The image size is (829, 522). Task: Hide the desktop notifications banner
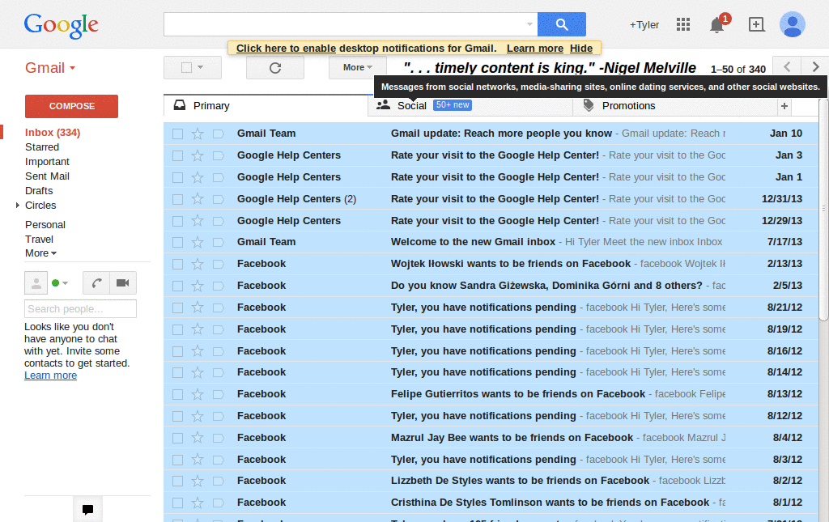tap(581, 48)
